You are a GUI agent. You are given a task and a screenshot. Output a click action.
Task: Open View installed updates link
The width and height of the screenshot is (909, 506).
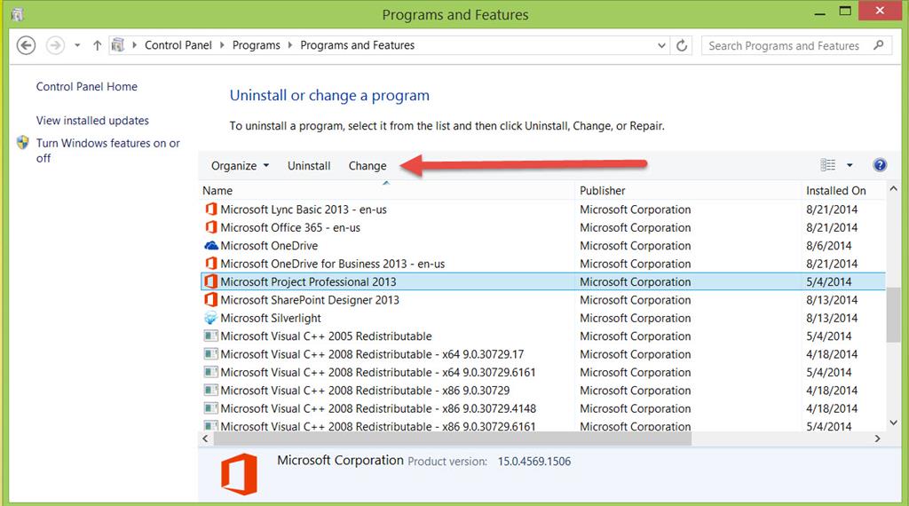(x=92, y=121)
